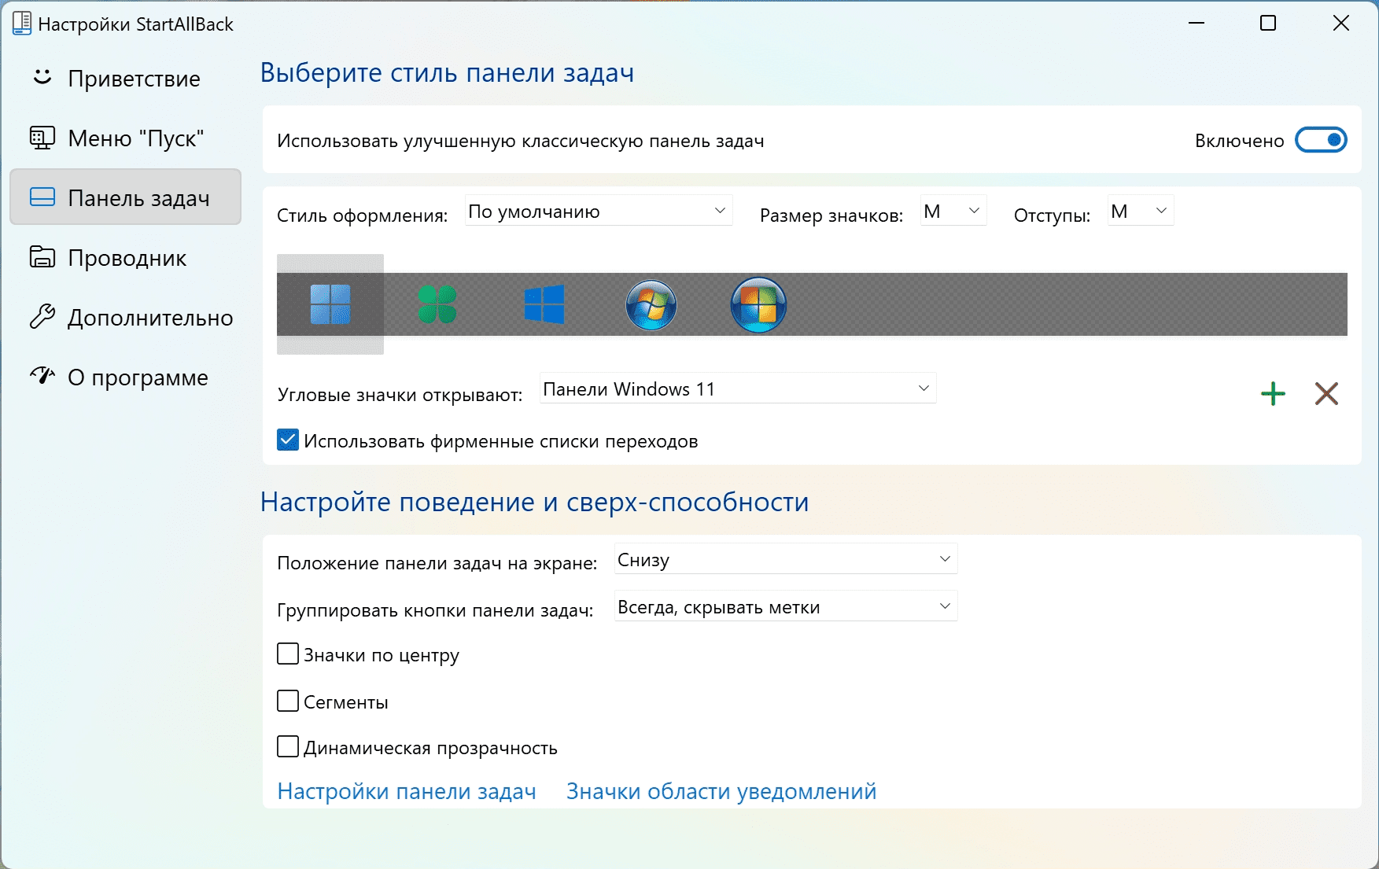The width and height of the screenshot is (1379, 869).
Task: Open the Настройки панели задач link
Action: (x=407, y=791)
